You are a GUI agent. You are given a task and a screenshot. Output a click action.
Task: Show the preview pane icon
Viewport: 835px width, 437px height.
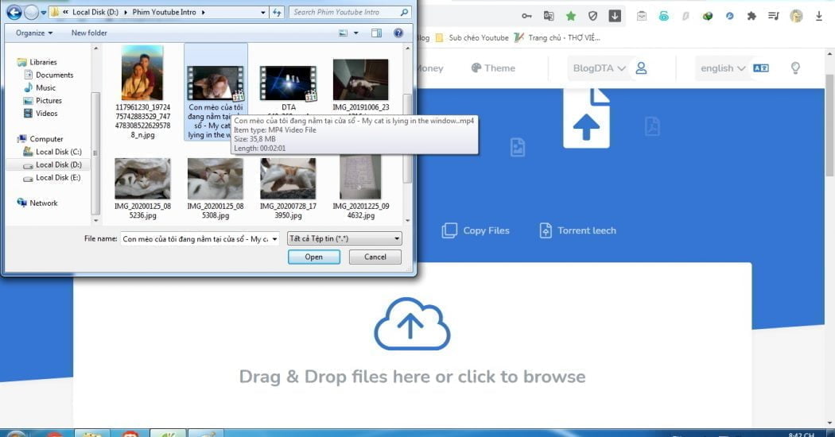376,33
